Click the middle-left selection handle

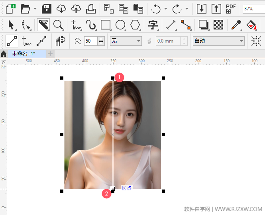click(62, 135)
